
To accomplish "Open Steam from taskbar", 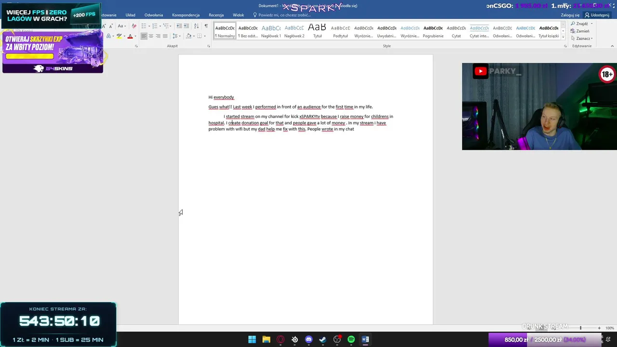I will (x=323, y=339).
